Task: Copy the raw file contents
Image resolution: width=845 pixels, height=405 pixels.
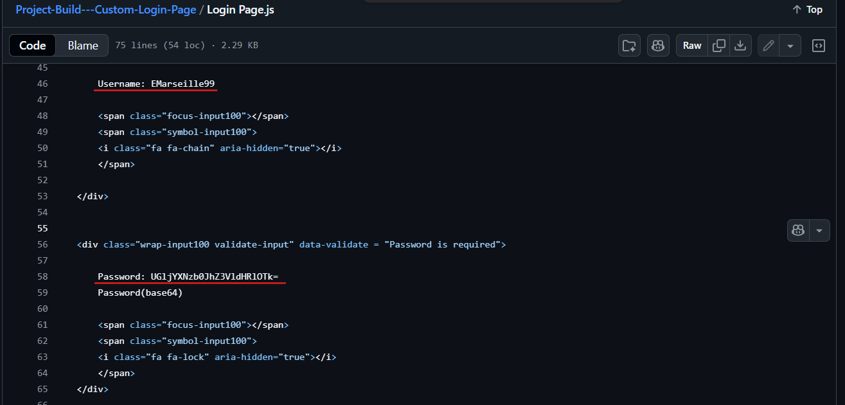Action: pyautogui.click(x=719, y=46)
